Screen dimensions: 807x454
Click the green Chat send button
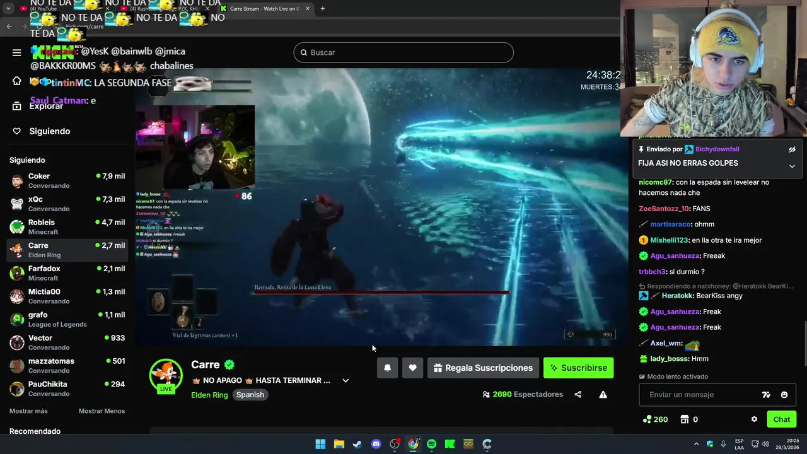[782, 419]
